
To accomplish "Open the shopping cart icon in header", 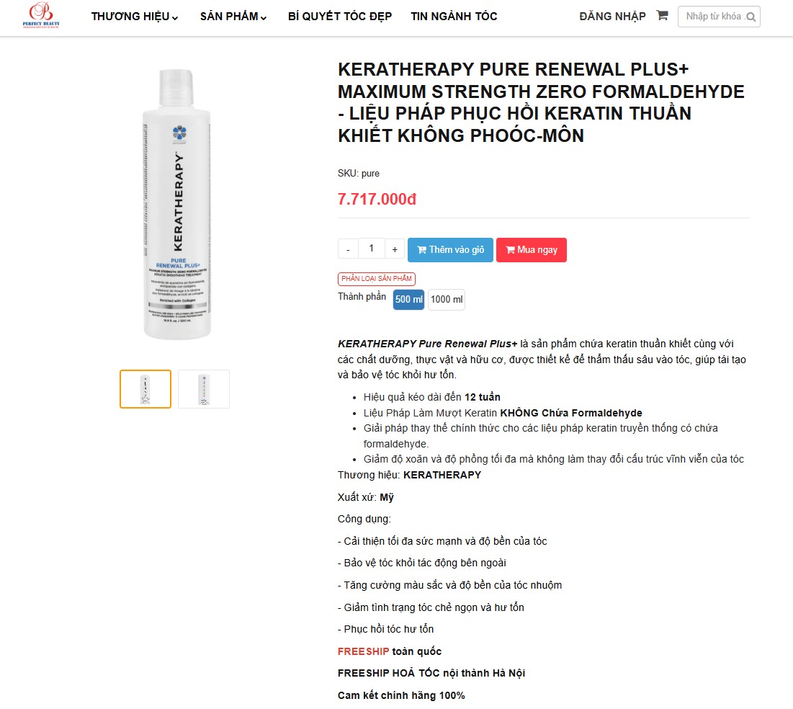I will [661, 16].
